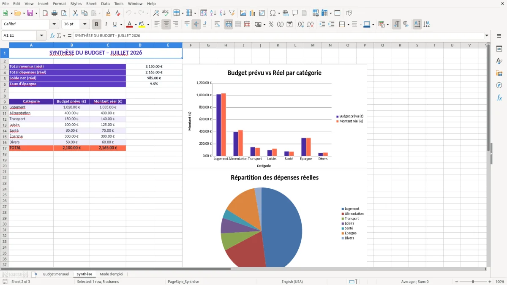
Task: Open the Data menu
Action: point(105,3)
